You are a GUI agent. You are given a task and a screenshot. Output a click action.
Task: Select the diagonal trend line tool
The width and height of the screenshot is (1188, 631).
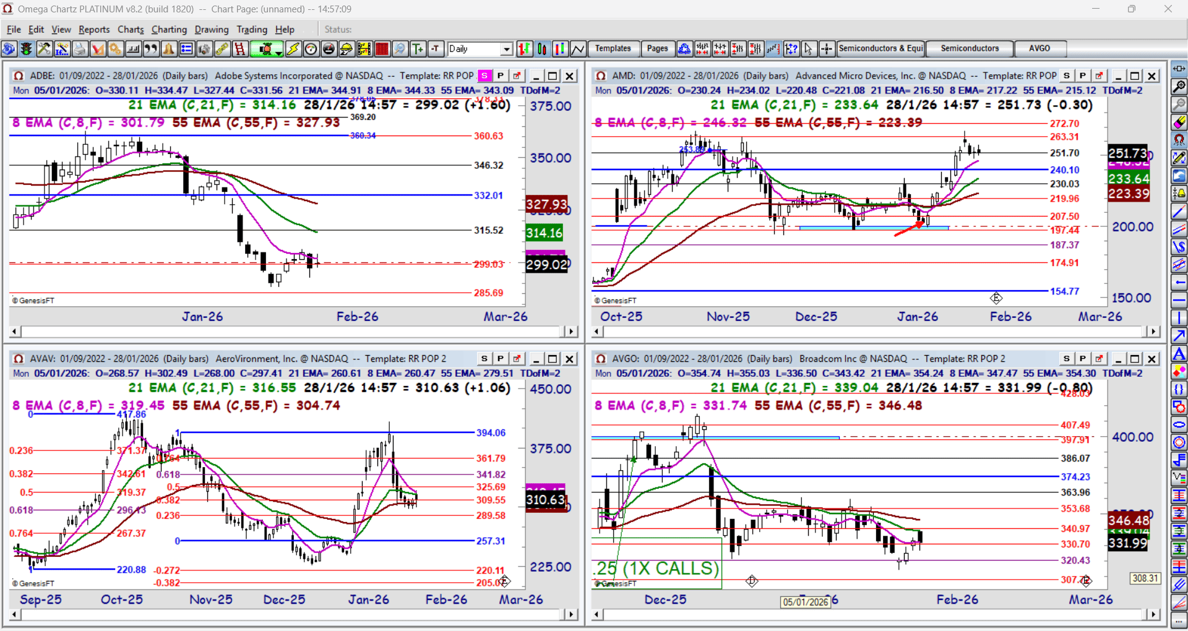1179,212
